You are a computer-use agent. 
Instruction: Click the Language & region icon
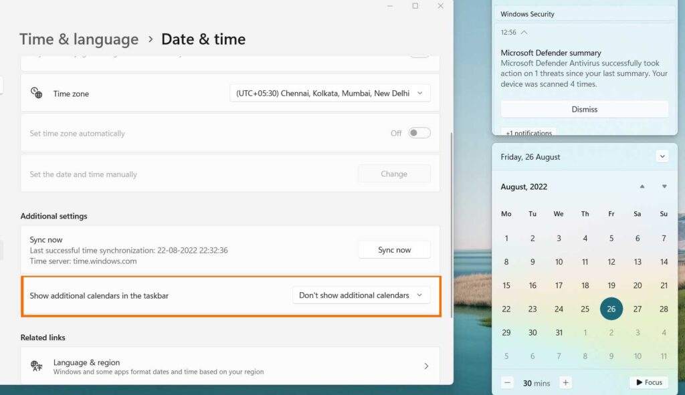point(37,366)
